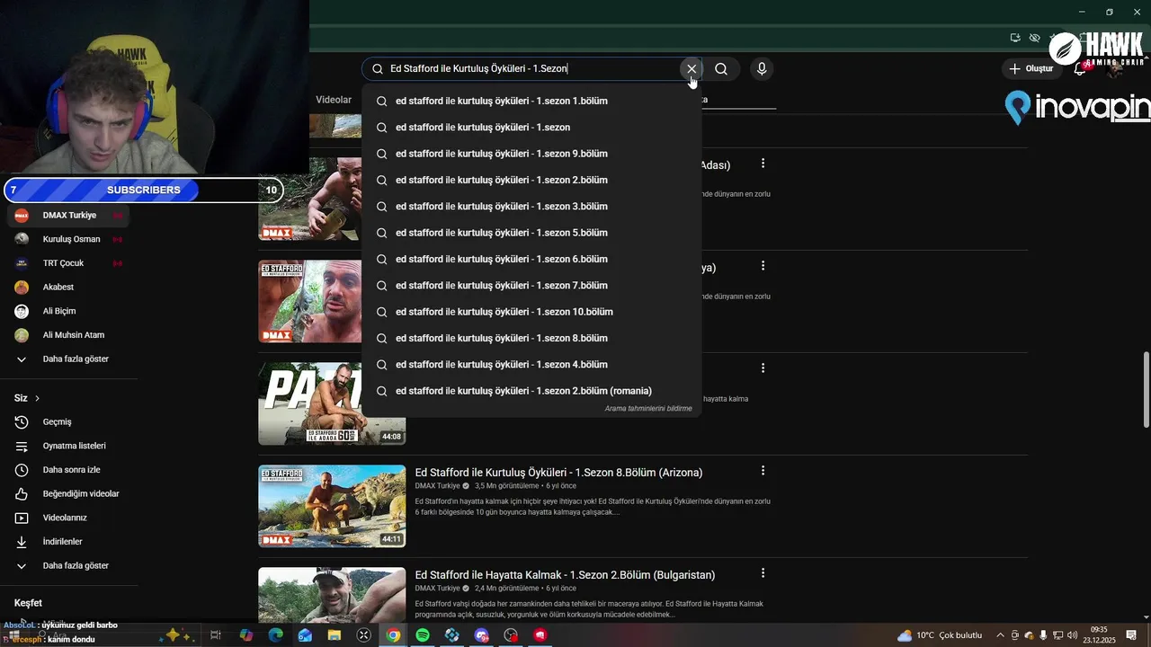Select suggestion '1.sezon 7.bölüm'
This screenshot has height=647, width=1151.
point(531,286)
